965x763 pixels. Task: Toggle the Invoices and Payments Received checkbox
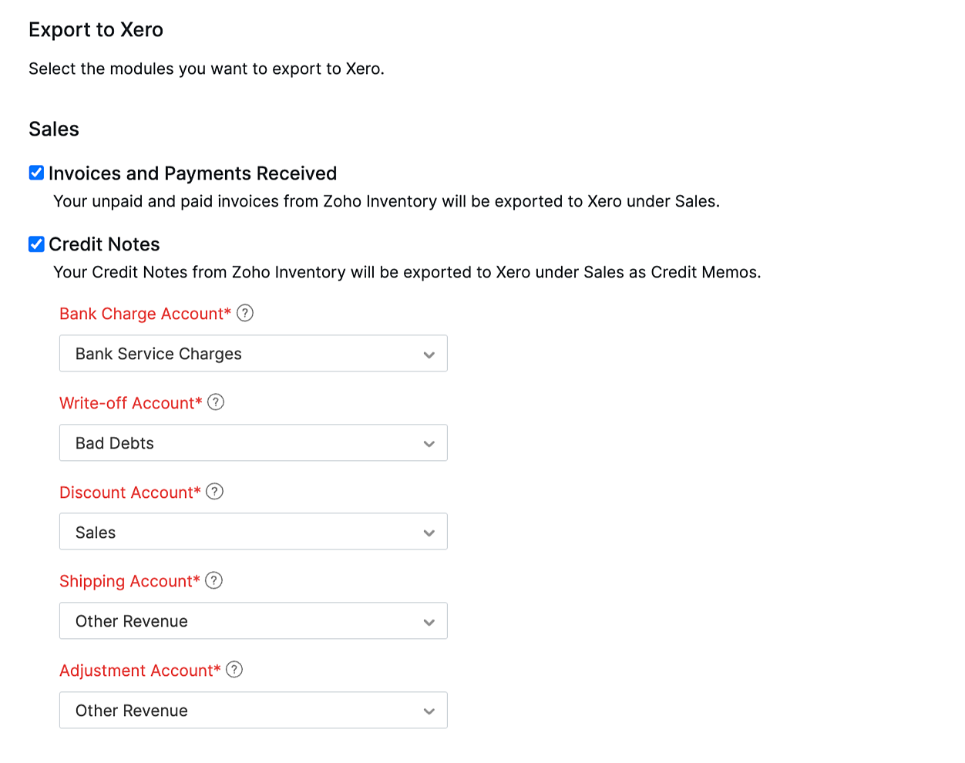[x=36, y=173]
